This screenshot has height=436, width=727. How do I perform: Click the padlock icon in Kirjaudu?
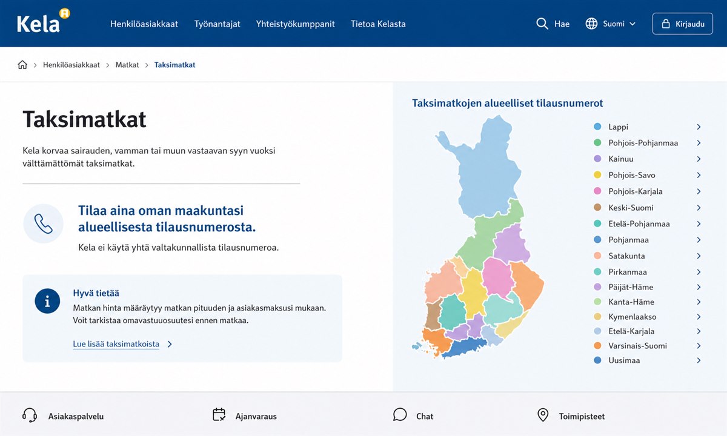tap(666, 24)
